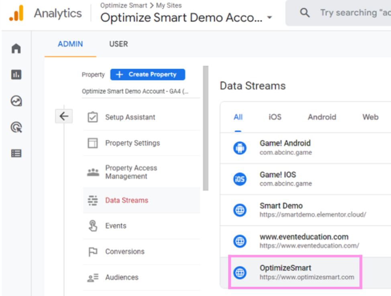Expand the account selector dropdown arrow

click(269, 18)
